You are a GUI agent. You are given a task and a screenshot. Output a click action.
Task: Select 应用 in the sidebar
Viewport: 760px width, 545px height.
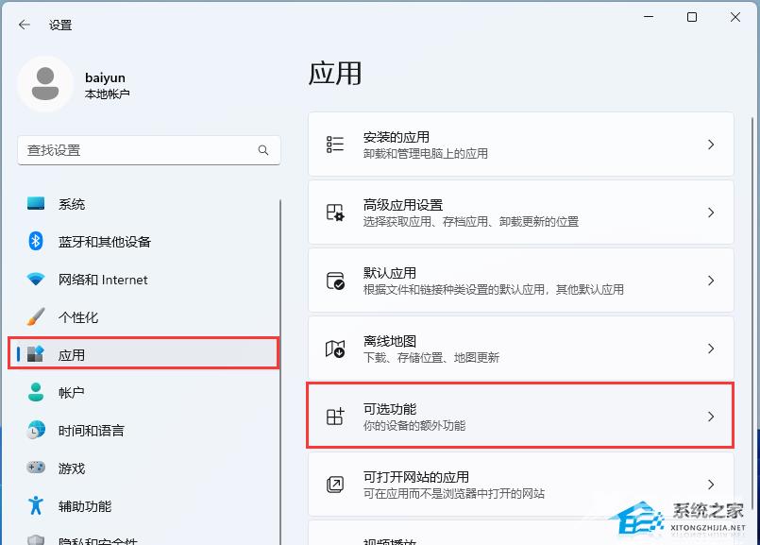click(x=144, y=354)
